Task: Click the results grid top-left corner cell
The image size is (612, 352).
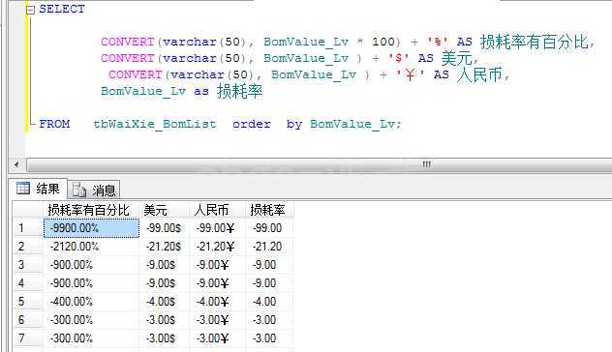Action: point(28,210)
